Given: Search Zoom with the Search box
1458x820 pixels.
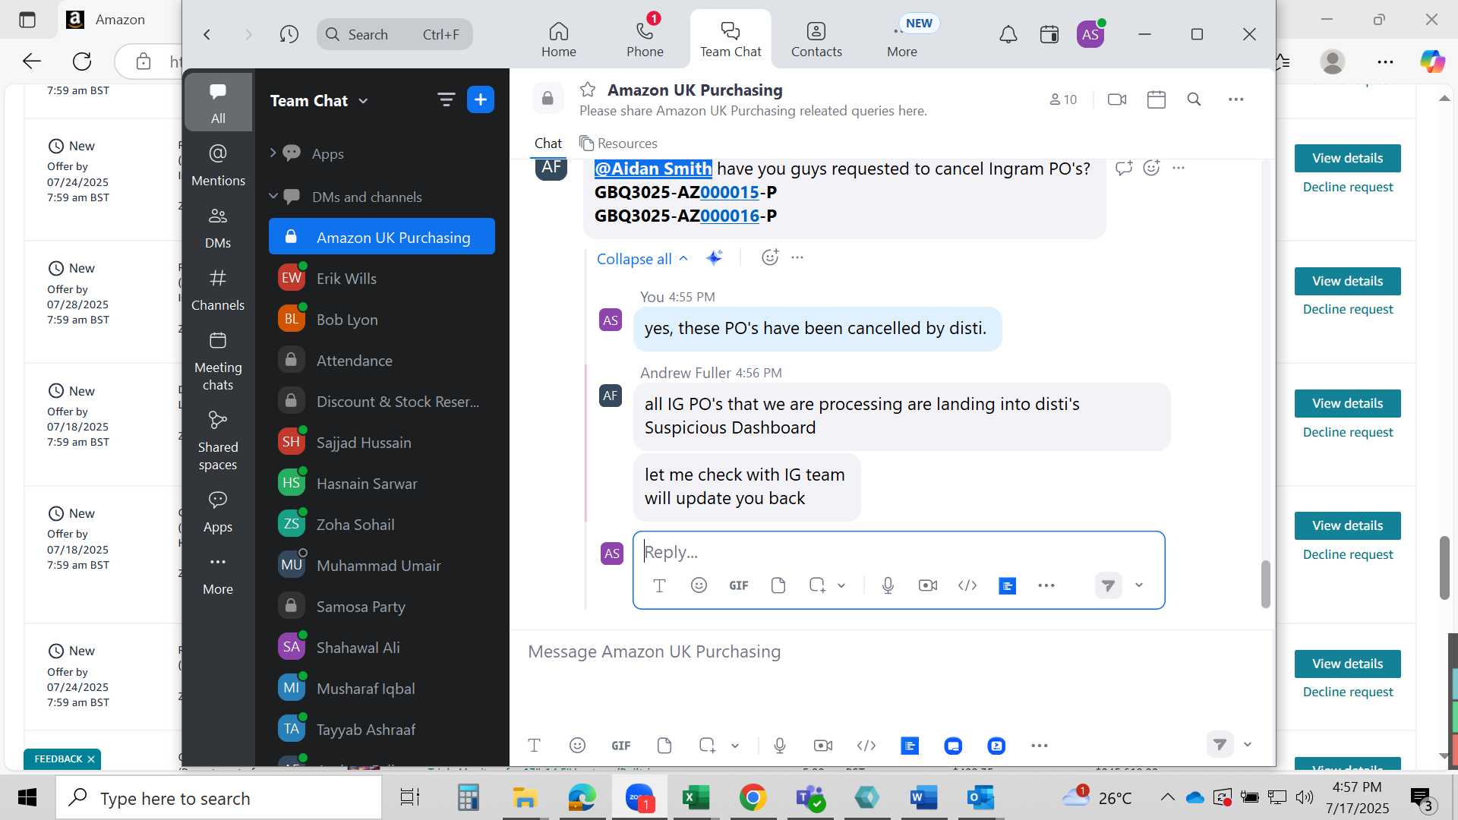Looking at the screenshot, I should 395,34.
